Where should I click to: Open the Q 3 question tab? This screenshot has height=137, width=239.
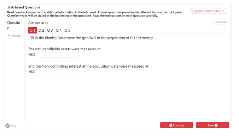coord(50,30)
